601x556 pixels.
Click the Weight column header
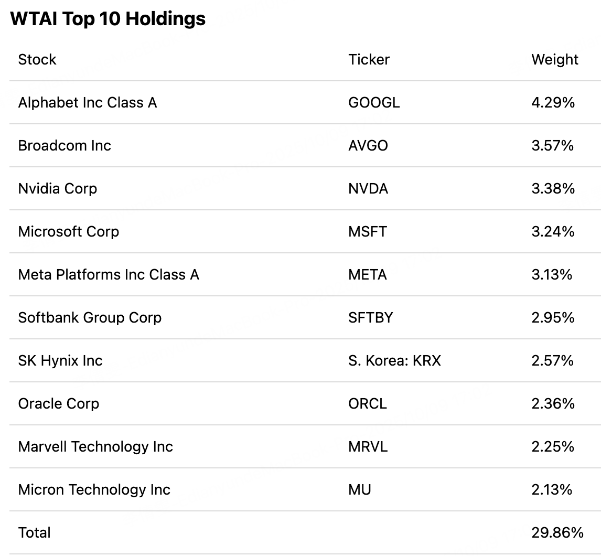[554, 59]
